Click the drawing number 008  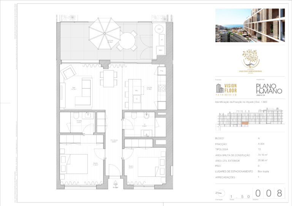pos(269,193)
